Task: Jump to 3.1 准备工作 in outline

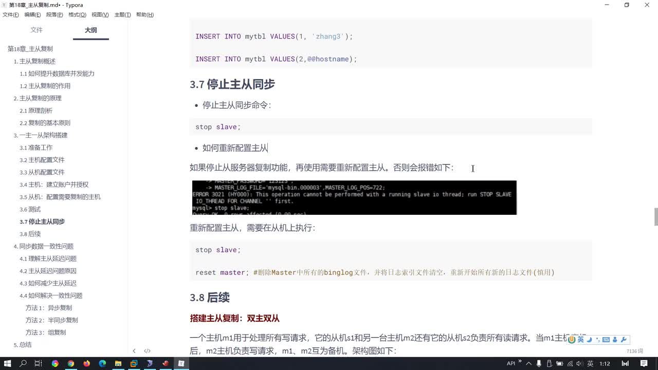Action: click(x=36, y=147)
